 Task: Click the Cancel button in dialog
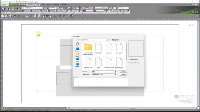pyautogui.click(x=123, y=74)
